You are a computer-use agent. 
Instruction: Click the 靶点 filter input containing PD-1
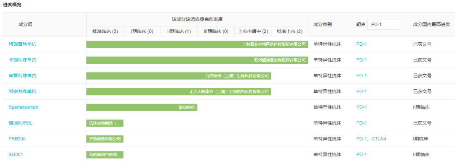pos(384,24)
